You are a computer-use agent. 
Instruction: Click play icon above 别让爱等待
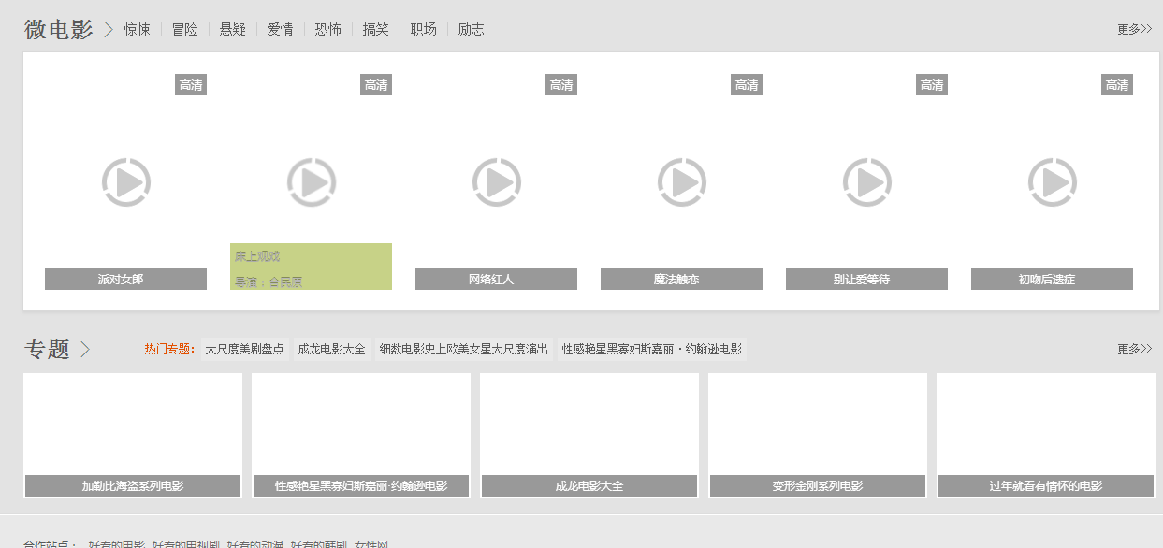coord(866,182)
